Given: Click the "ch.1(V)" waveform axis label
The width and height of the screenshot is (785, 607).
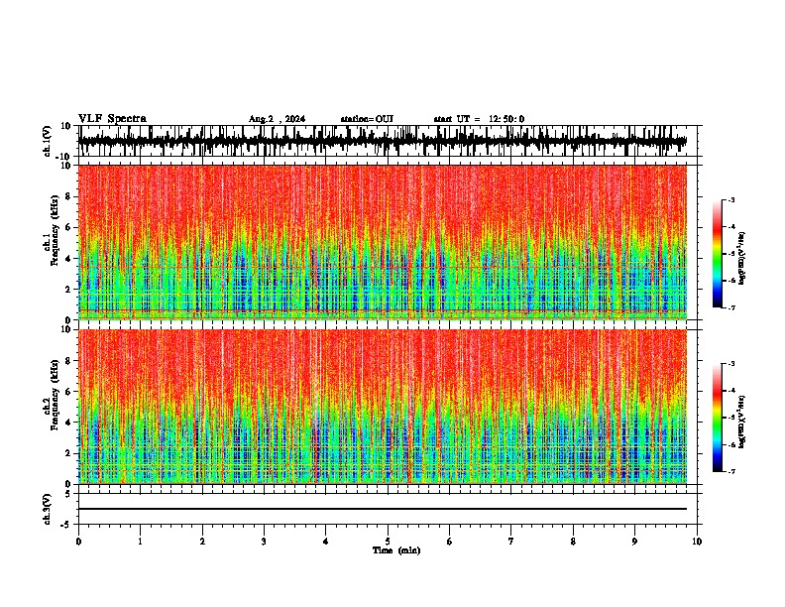Looking at the screenshot, I should [x=48, y=141].
